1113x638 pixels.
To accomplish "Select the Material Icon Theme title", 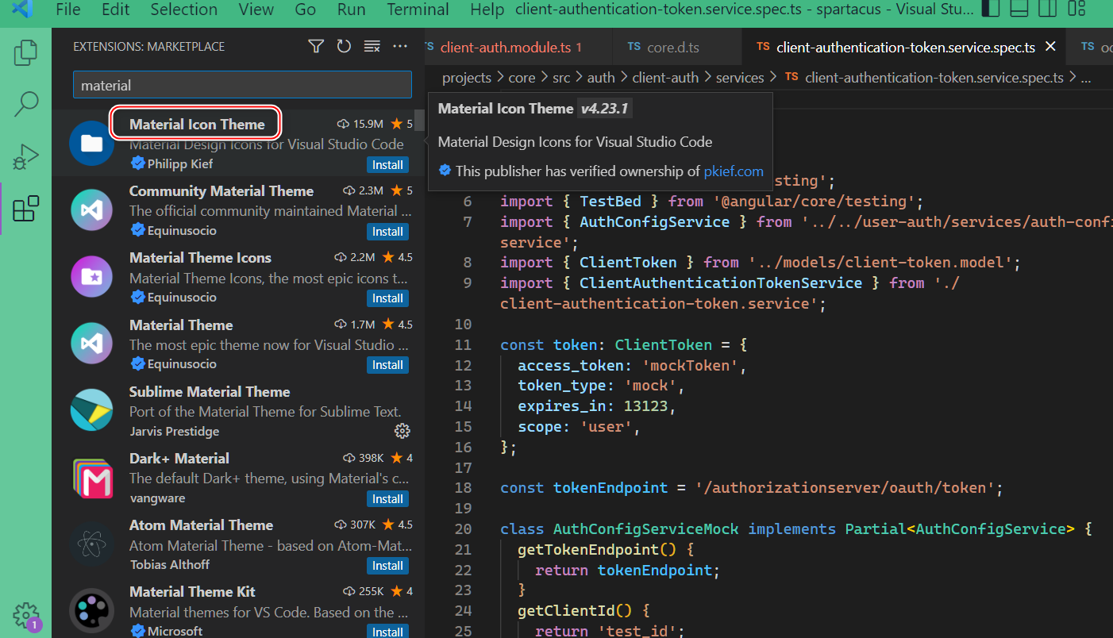I will 197,124.
